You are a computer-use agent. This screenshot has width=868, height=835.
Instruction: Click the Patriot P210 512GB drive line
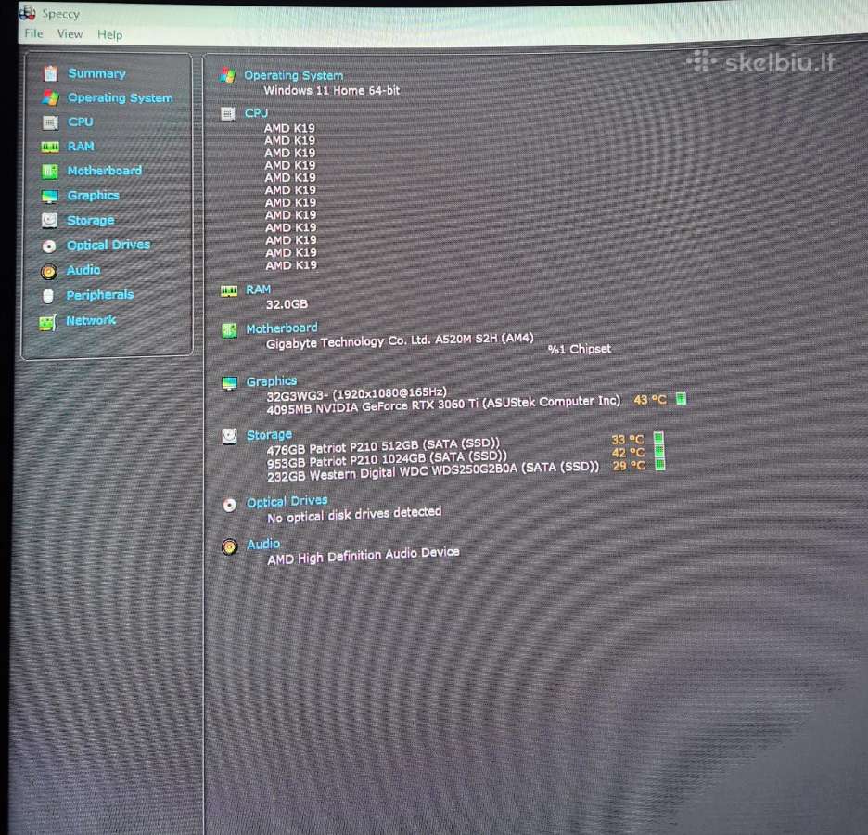(x=383, y=446)
